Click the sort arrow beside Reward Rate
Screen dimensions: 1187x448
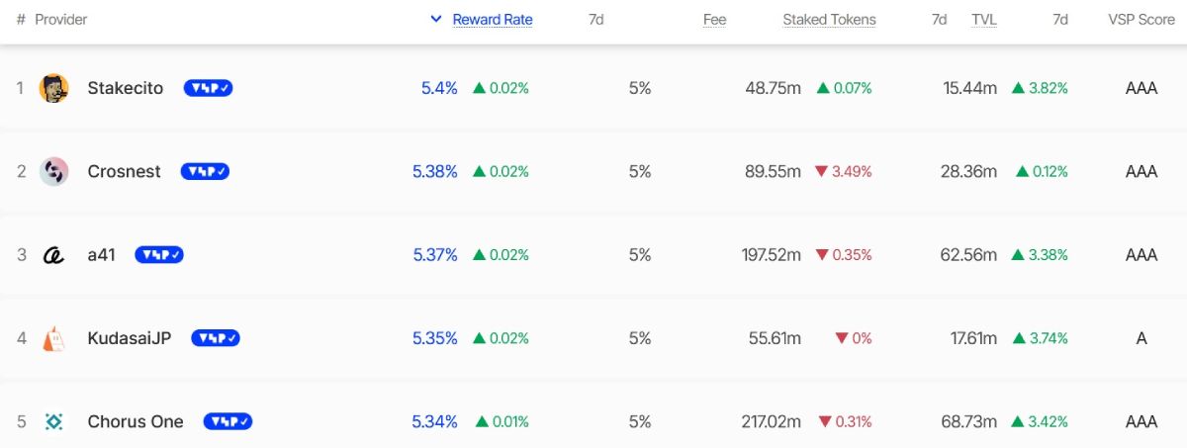click(436, 19)
